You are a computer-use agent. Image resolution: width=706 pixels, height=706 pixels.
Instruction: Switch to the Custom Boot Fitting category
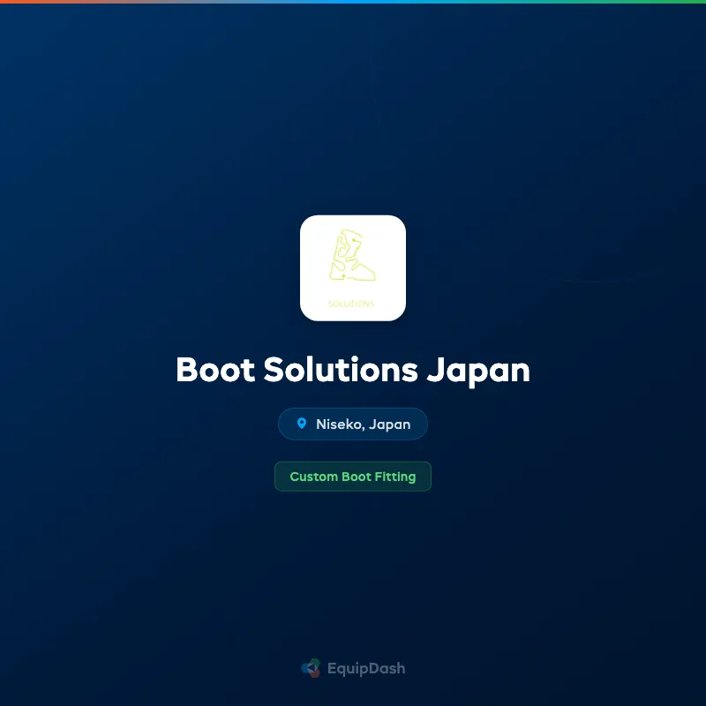[x=352, y=476]
